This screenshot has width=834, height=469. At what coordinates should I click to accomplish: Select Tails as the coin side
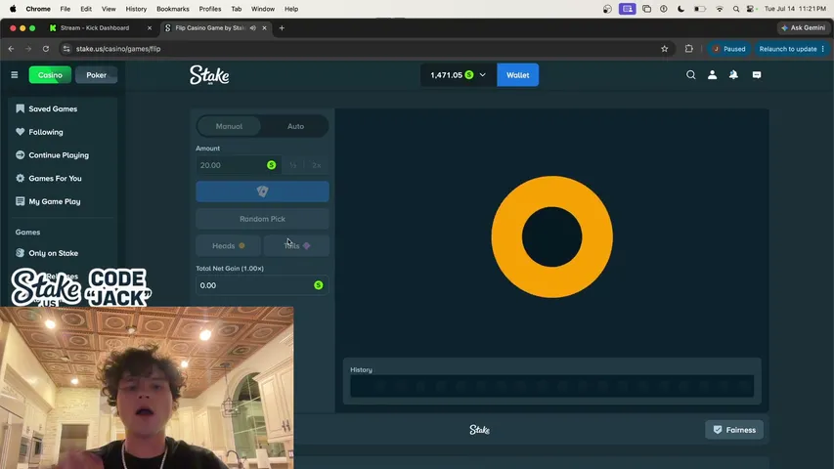[296, 245]
